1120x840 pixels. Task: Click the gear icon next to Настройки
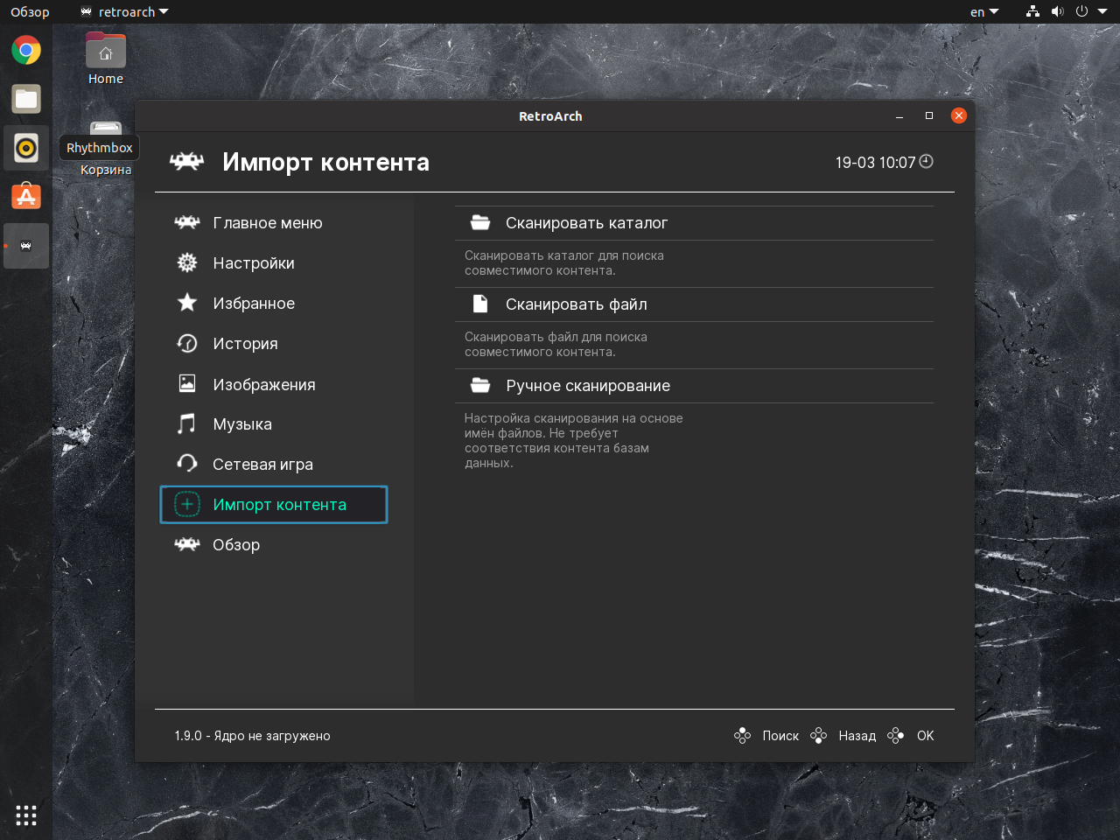click(187, 262)
